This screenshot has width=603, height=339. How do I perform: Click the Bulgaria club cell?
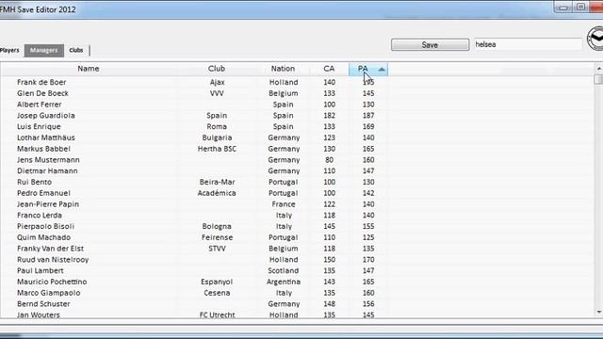(217, 137)
